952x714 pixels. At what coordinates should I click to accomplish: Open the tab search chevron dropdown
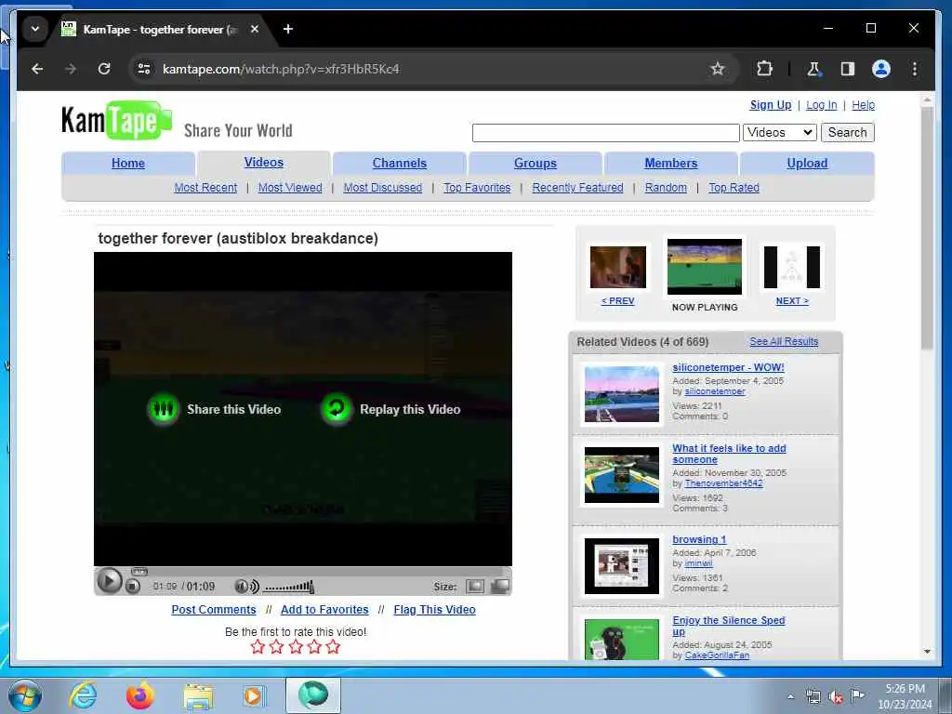(35, 29)
